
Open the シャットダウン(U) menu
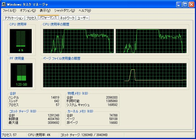pyautogui.click(x=65, y=11)
